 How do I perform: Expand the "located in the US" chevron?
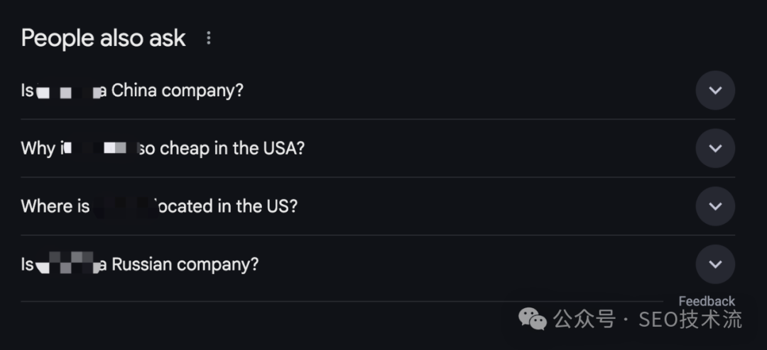[714, 206]
